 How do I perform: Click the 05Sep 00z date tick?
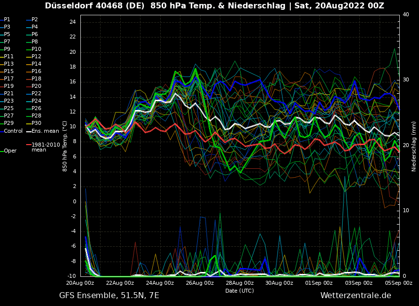pyautogui.click(x=398, y=283)
